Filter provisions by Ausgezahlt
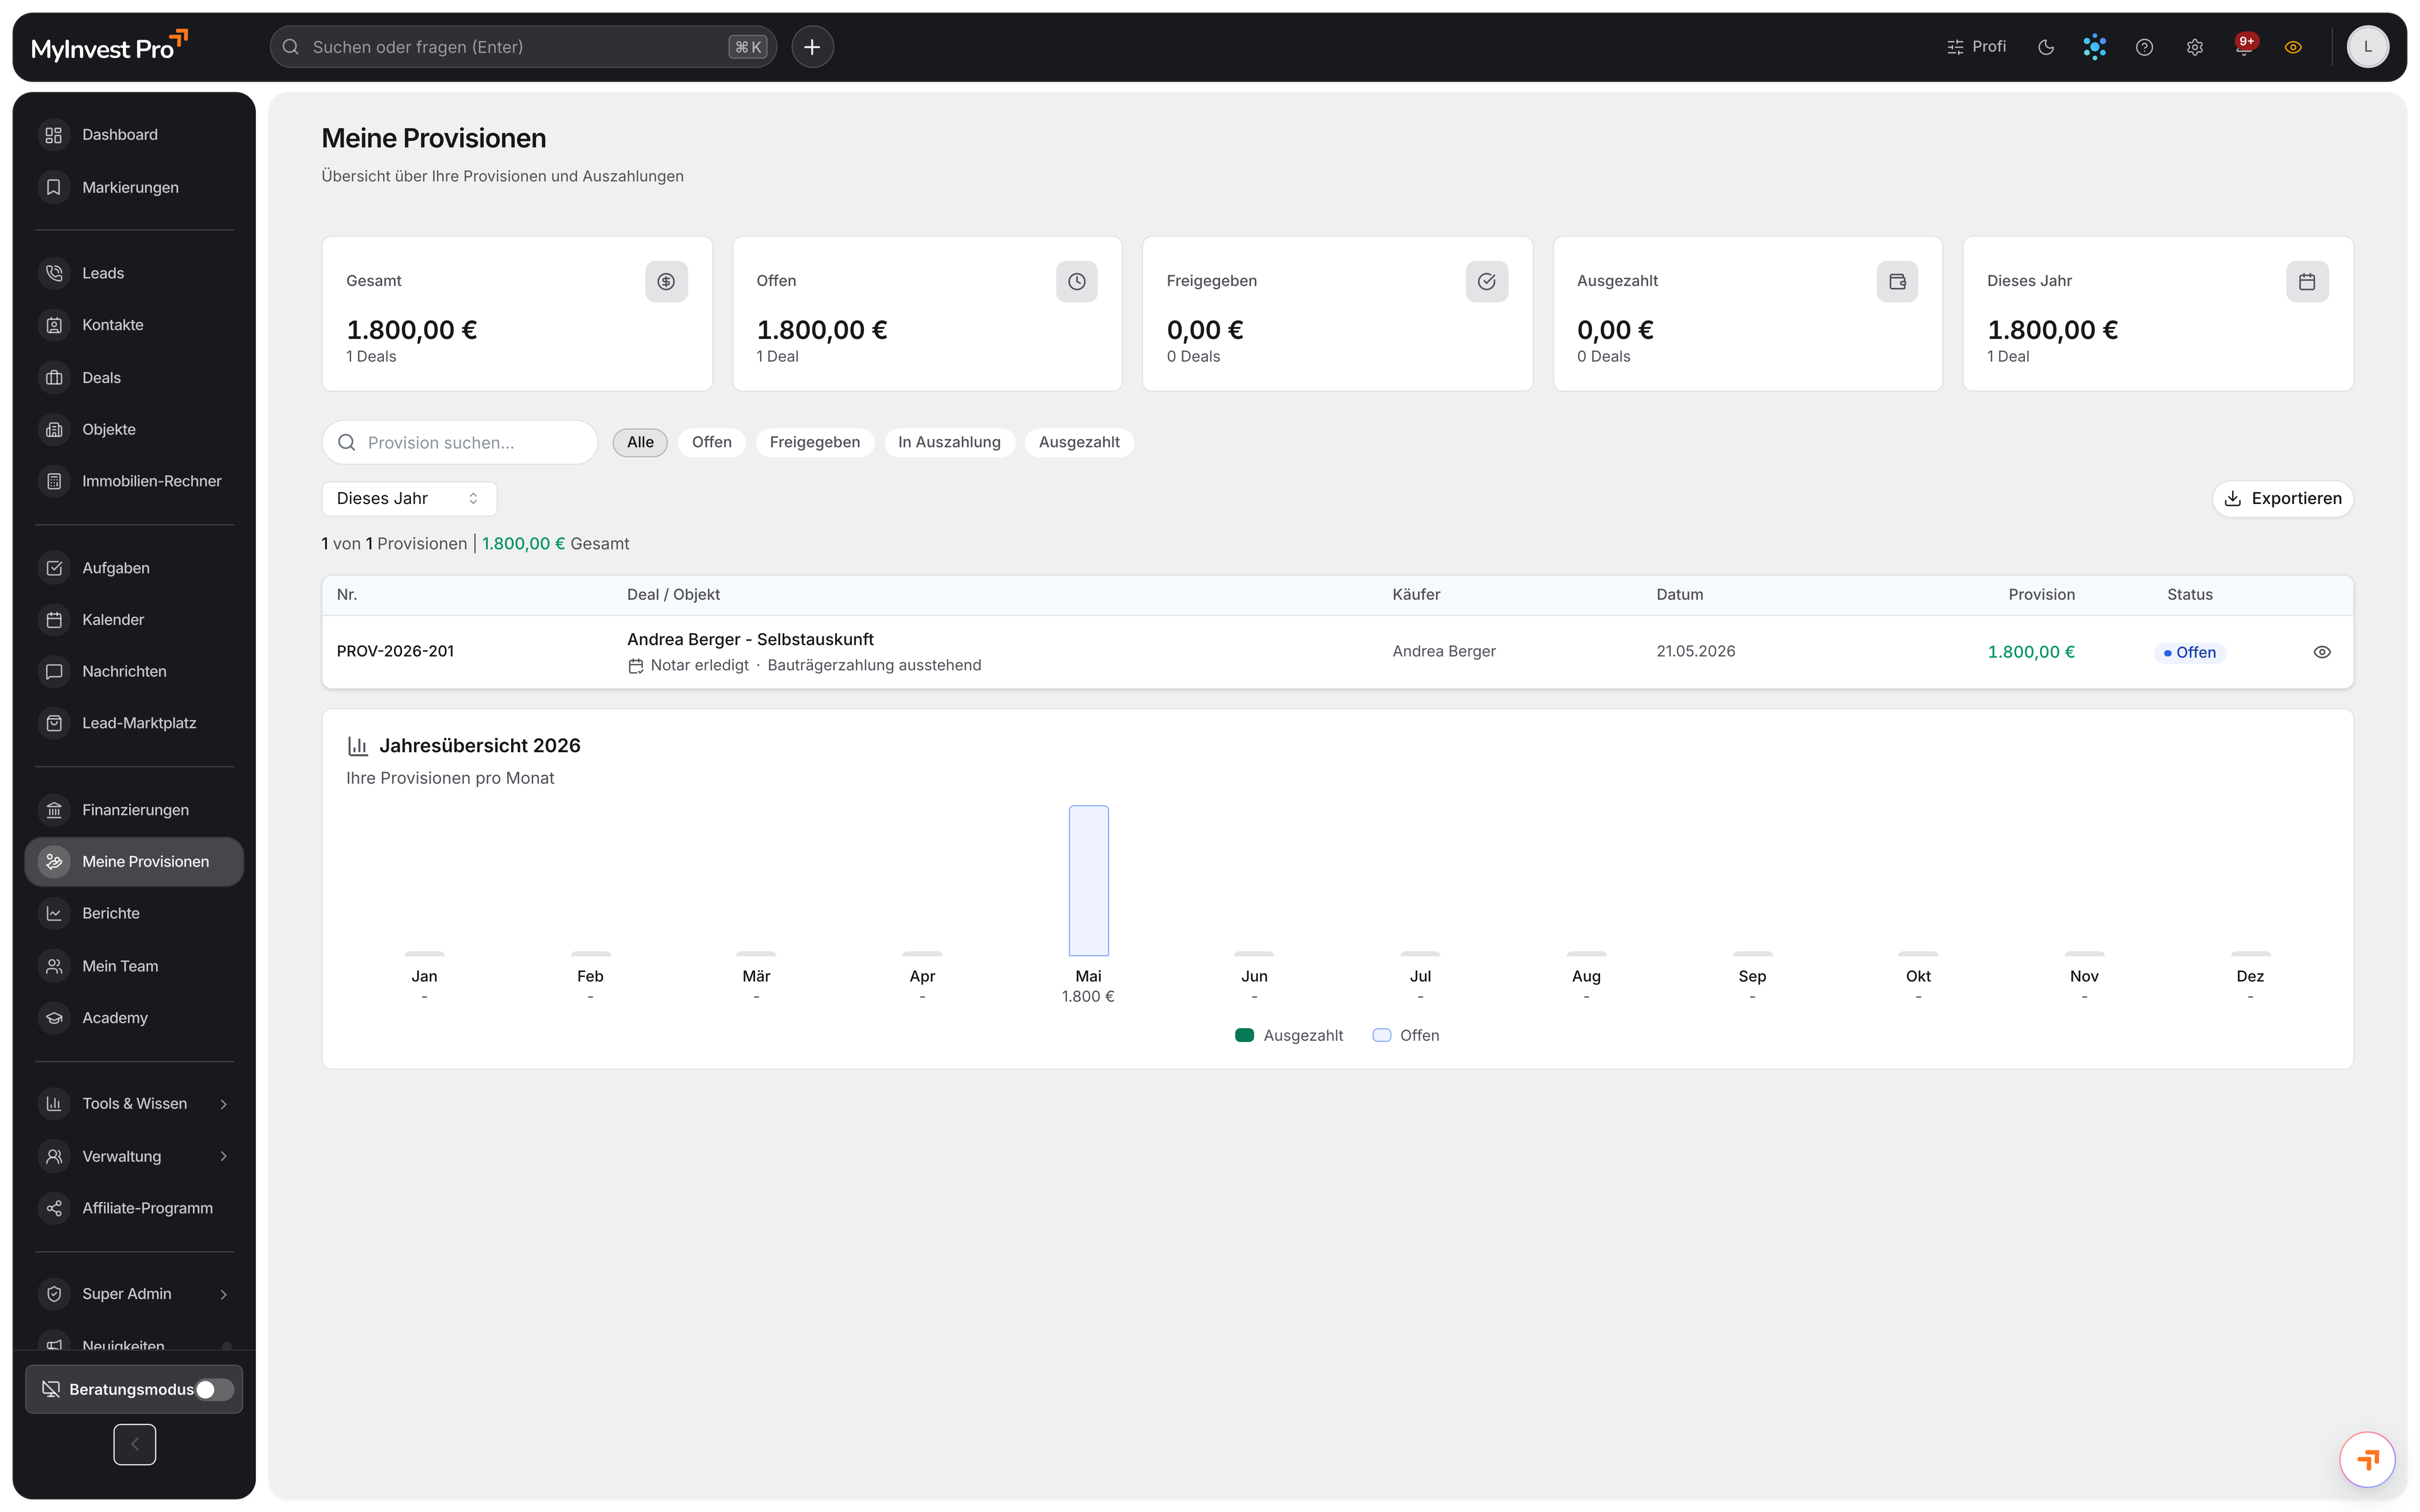Screen dimensions: 2420x1512 pos(1078,442)
